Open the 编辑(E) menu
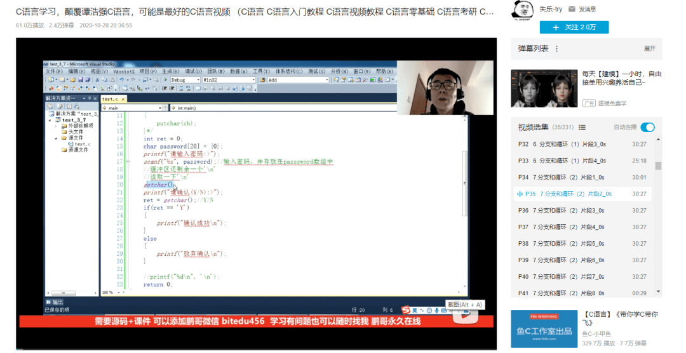 [77, 71]
